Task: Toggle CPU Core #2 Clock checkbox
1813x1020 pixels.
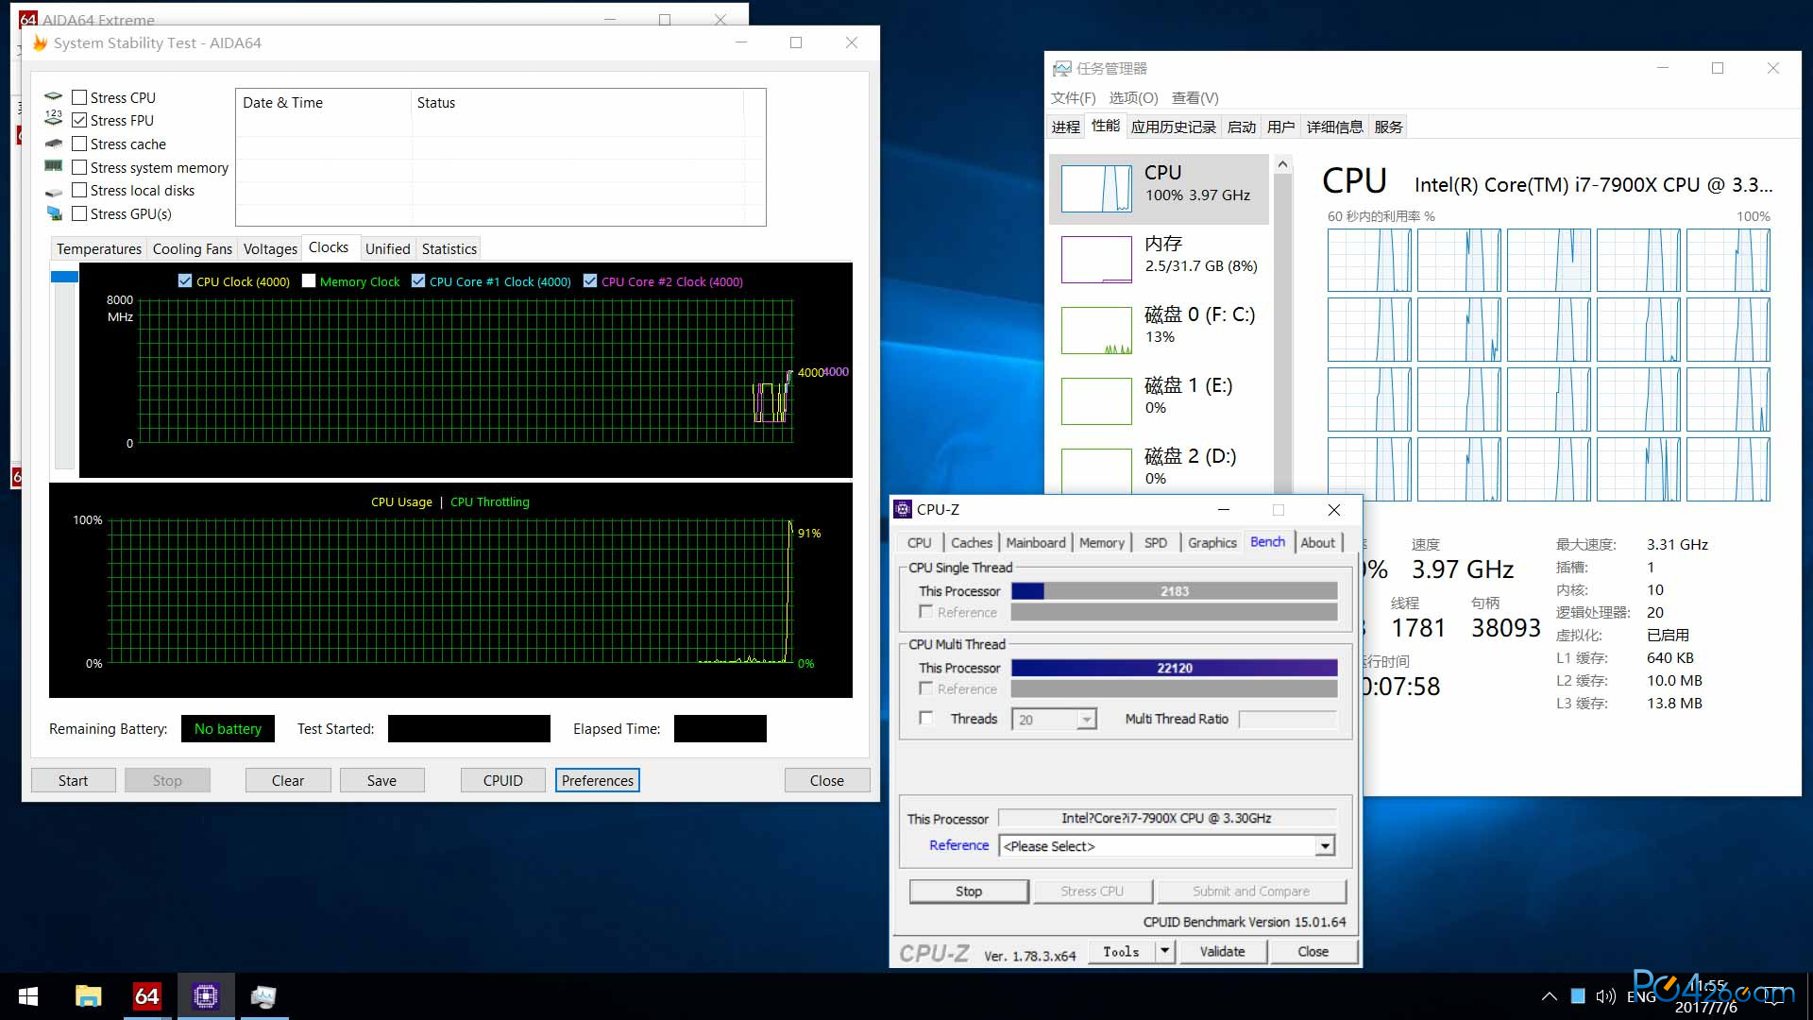Action: (x=590, y=280)
